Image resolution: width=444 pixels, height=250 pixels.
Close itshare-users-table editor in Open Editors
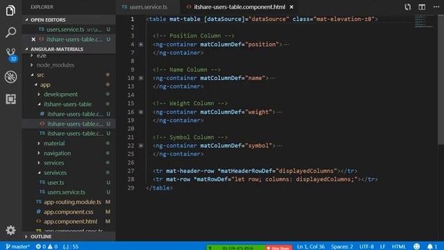(x=33, y=39)
